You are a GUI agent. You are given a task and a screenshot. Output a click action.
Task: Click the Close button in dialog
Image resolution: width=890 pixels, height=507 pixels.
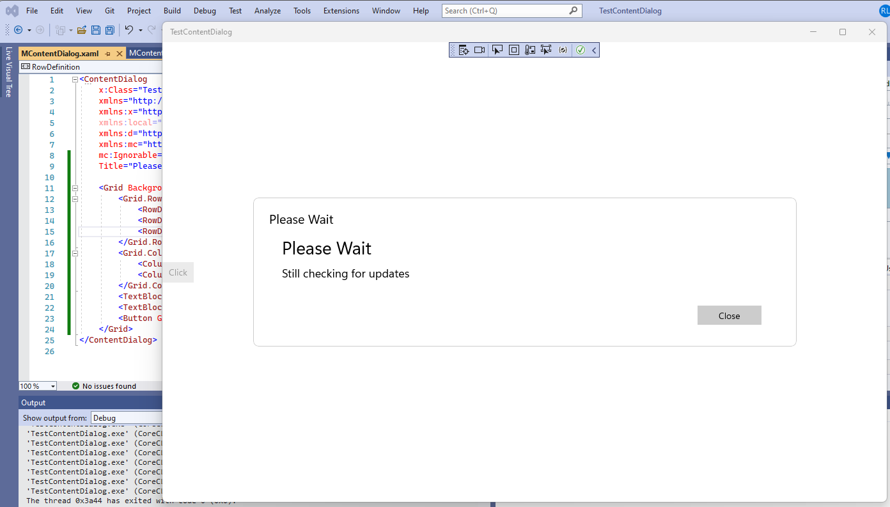click(729, 315)
